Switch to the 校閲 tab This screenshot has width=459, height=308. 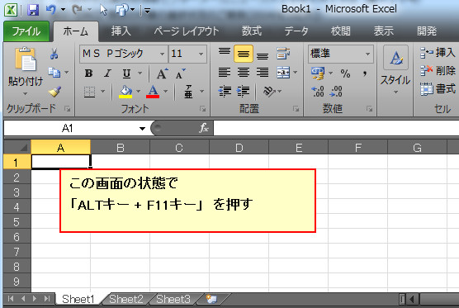340,31
